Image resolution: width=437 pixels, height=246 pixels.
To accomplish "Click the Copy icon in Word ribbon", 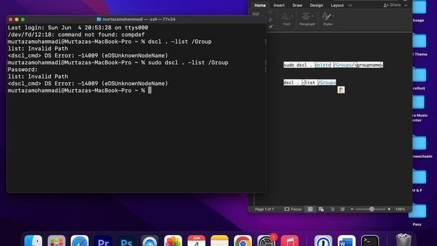I will [x=270, y=20].
